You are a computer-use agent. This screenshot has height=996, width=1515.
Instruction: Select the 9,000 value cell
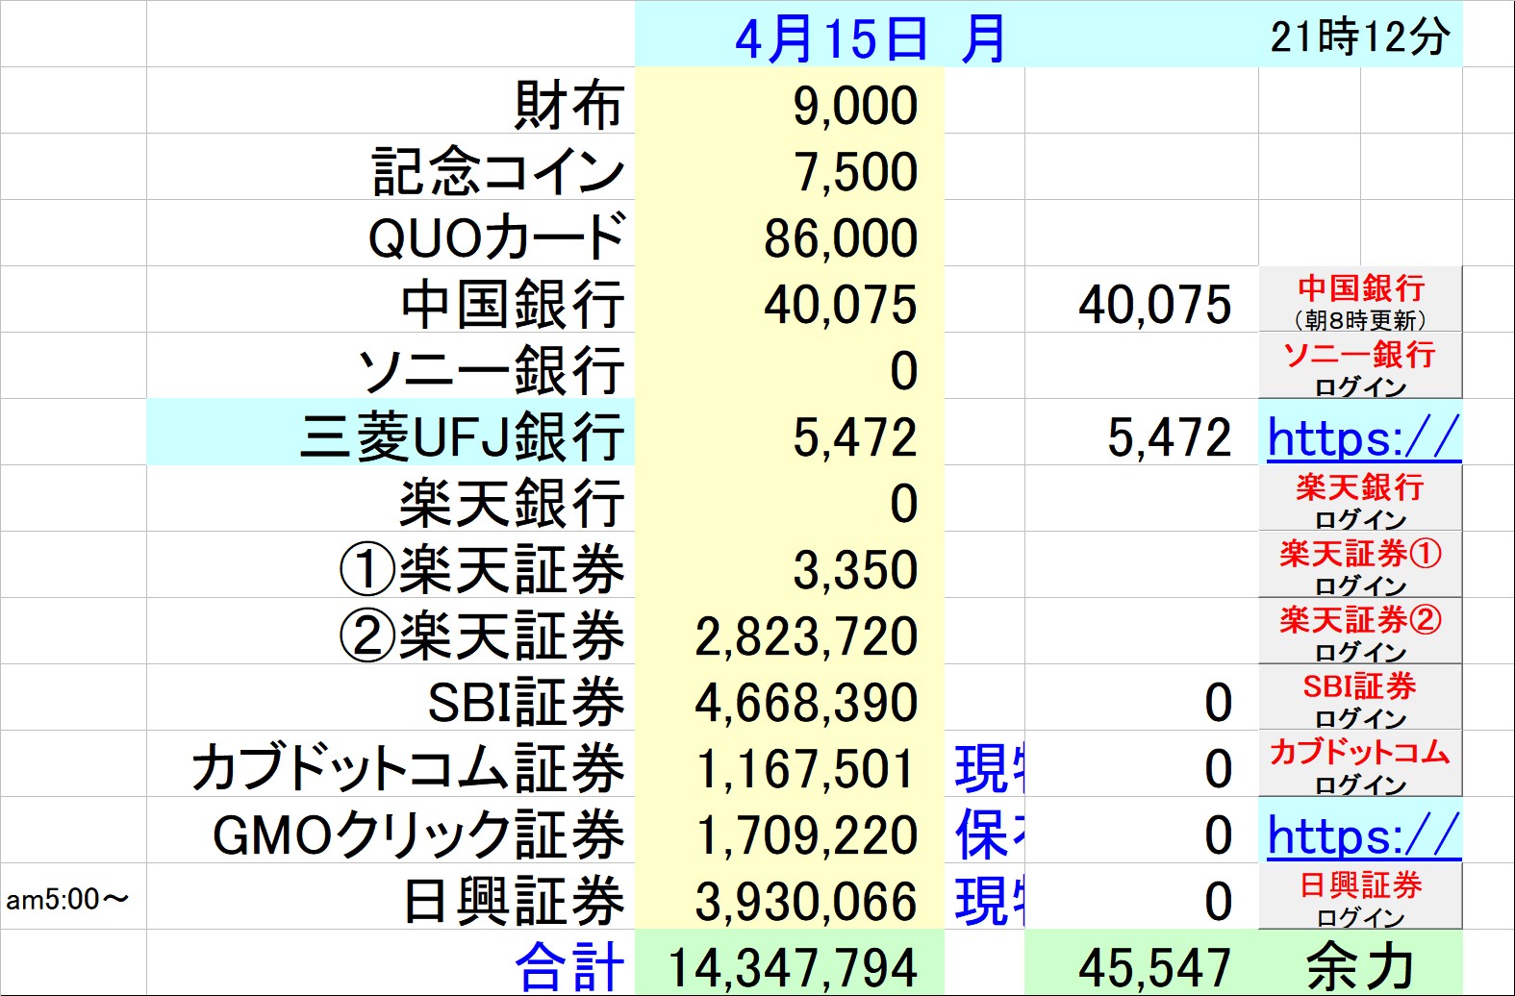point(790,101)
